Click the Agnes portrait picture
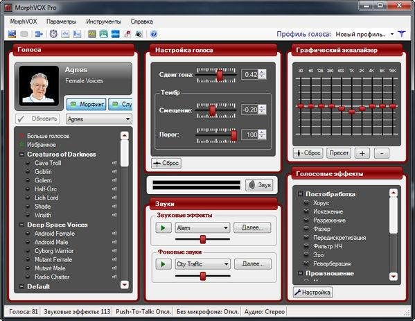415x321 pixels. coord(39,86)
